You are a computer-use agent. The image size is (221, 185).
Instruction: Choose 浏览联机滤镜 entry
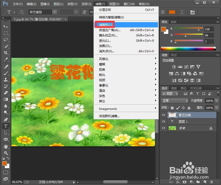click(126, 116)
